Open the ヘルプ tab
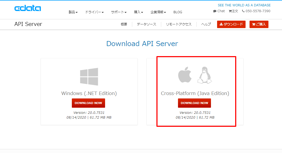282x153 pixels. pos(206,24)
